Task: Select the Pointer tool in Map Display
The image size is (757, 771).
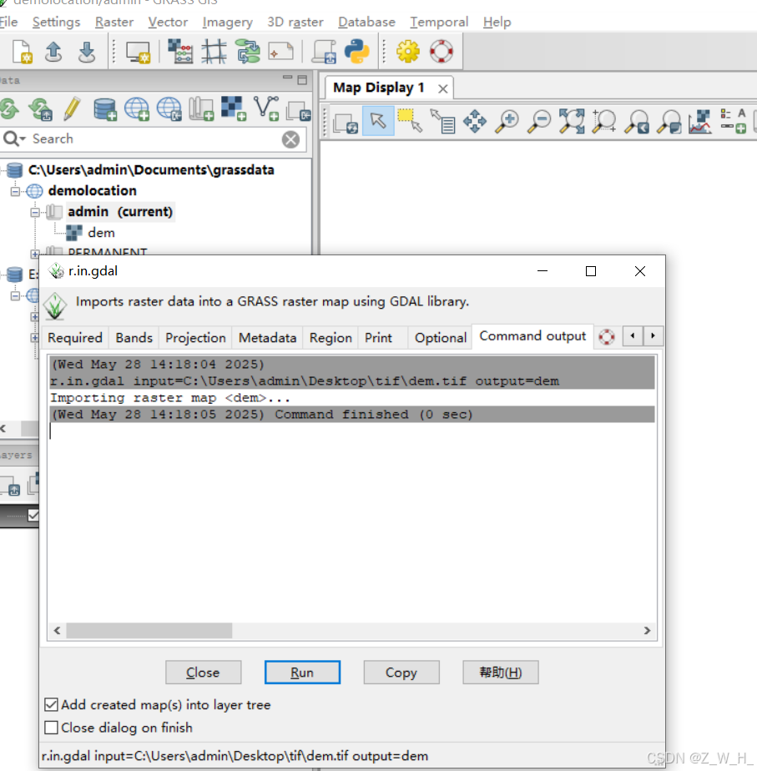Action: pyautogui.click(x=378, y=121)
